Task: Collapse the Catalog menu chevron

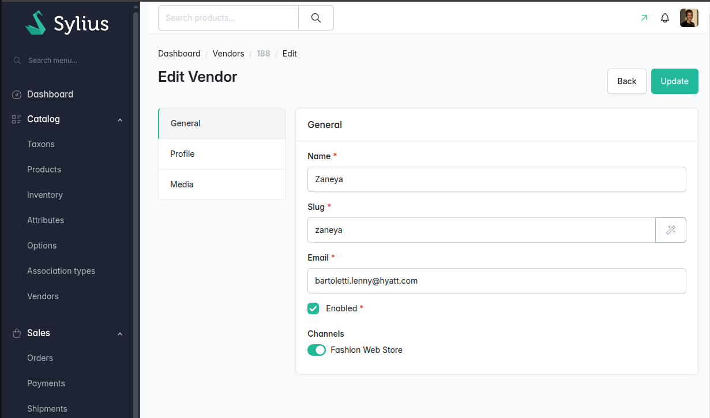Action: click(x=120, y=120)
